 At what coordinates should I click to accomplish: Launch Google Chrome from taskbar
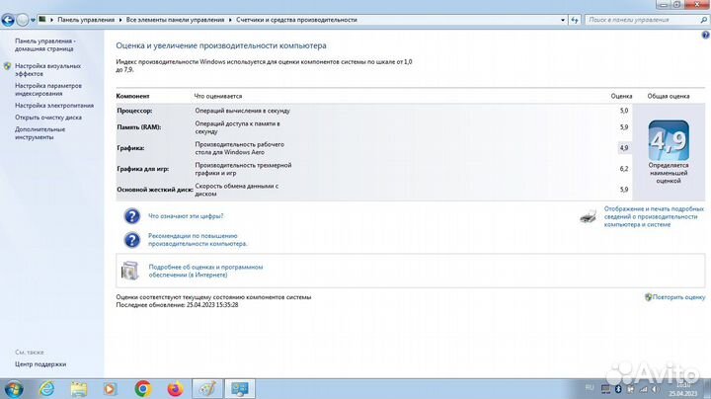click(x=143, y=389)
